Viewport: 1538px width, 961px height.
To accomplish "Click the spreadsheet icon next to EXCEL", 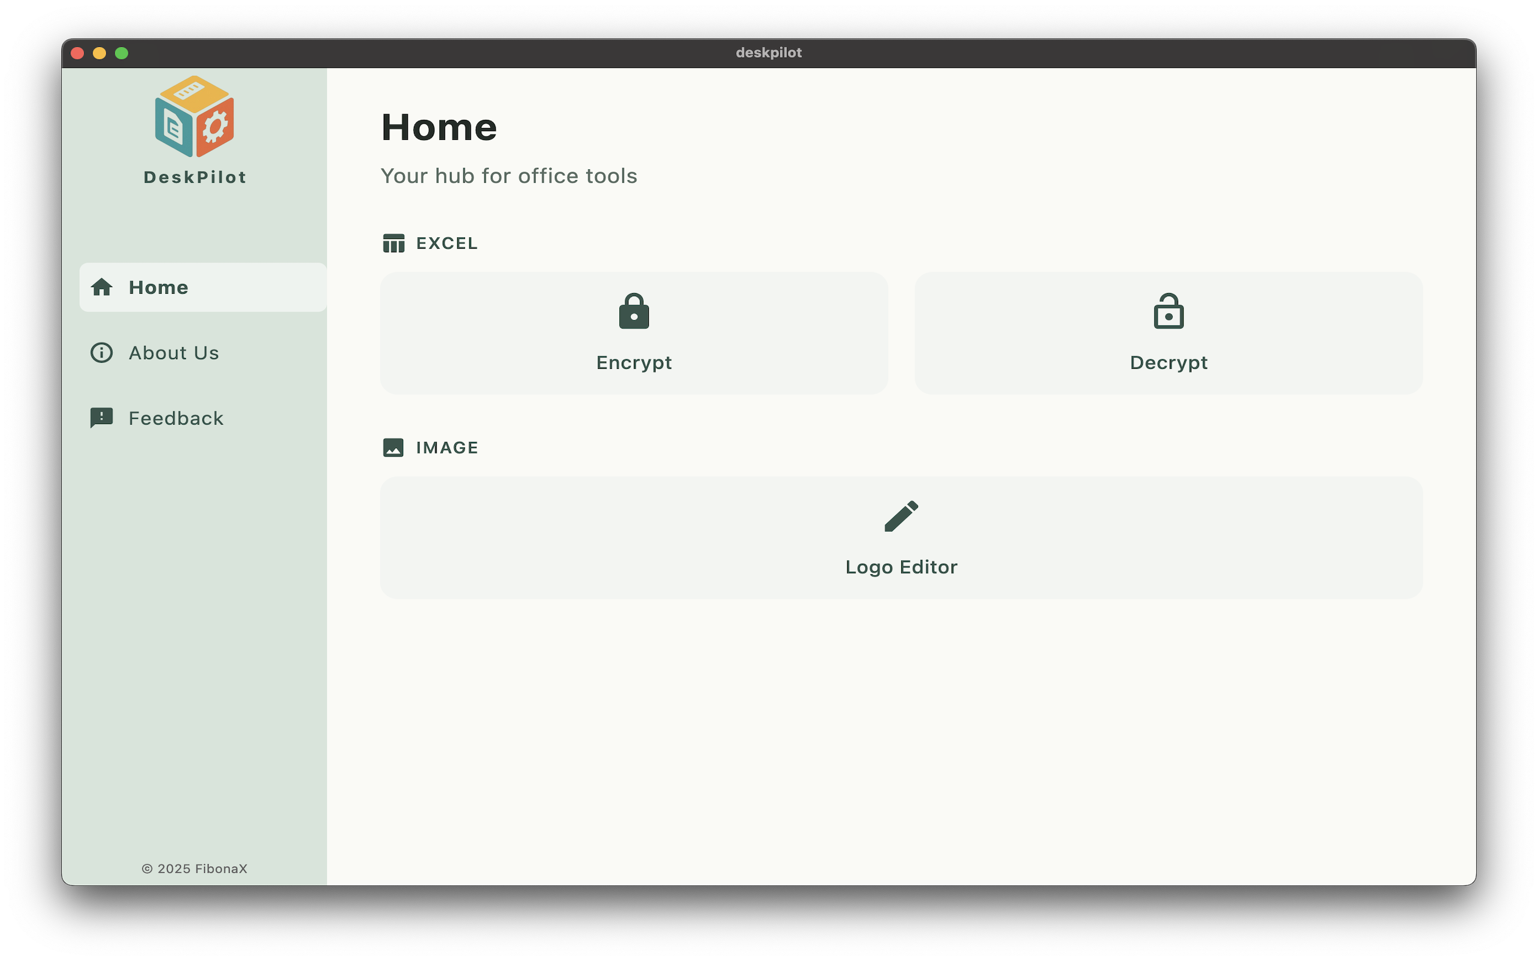I will pos(394,242).
